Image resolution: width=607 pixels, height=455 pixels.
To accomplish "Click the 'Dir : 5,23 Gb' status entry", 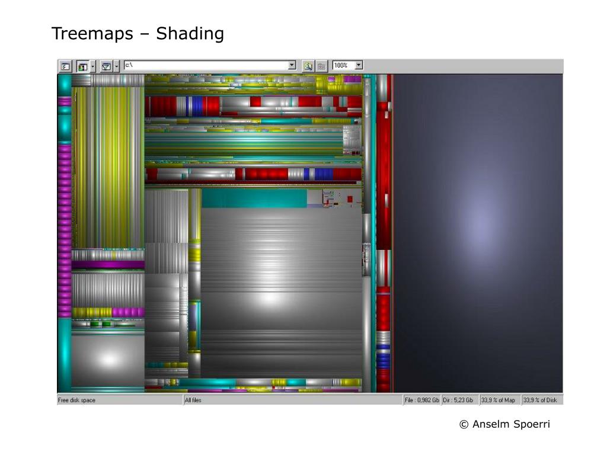I will [x=458, y=400].
